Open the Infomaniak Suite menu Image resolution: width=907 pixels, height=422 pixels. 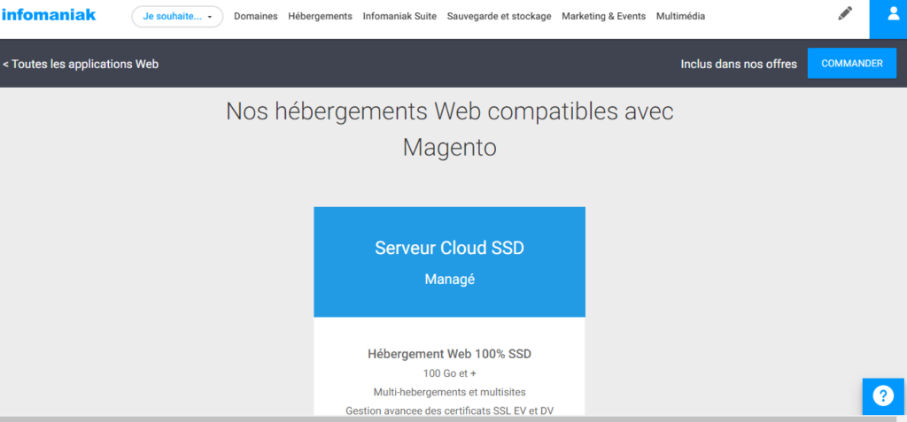pyautogui.click(x=399, y=17)
